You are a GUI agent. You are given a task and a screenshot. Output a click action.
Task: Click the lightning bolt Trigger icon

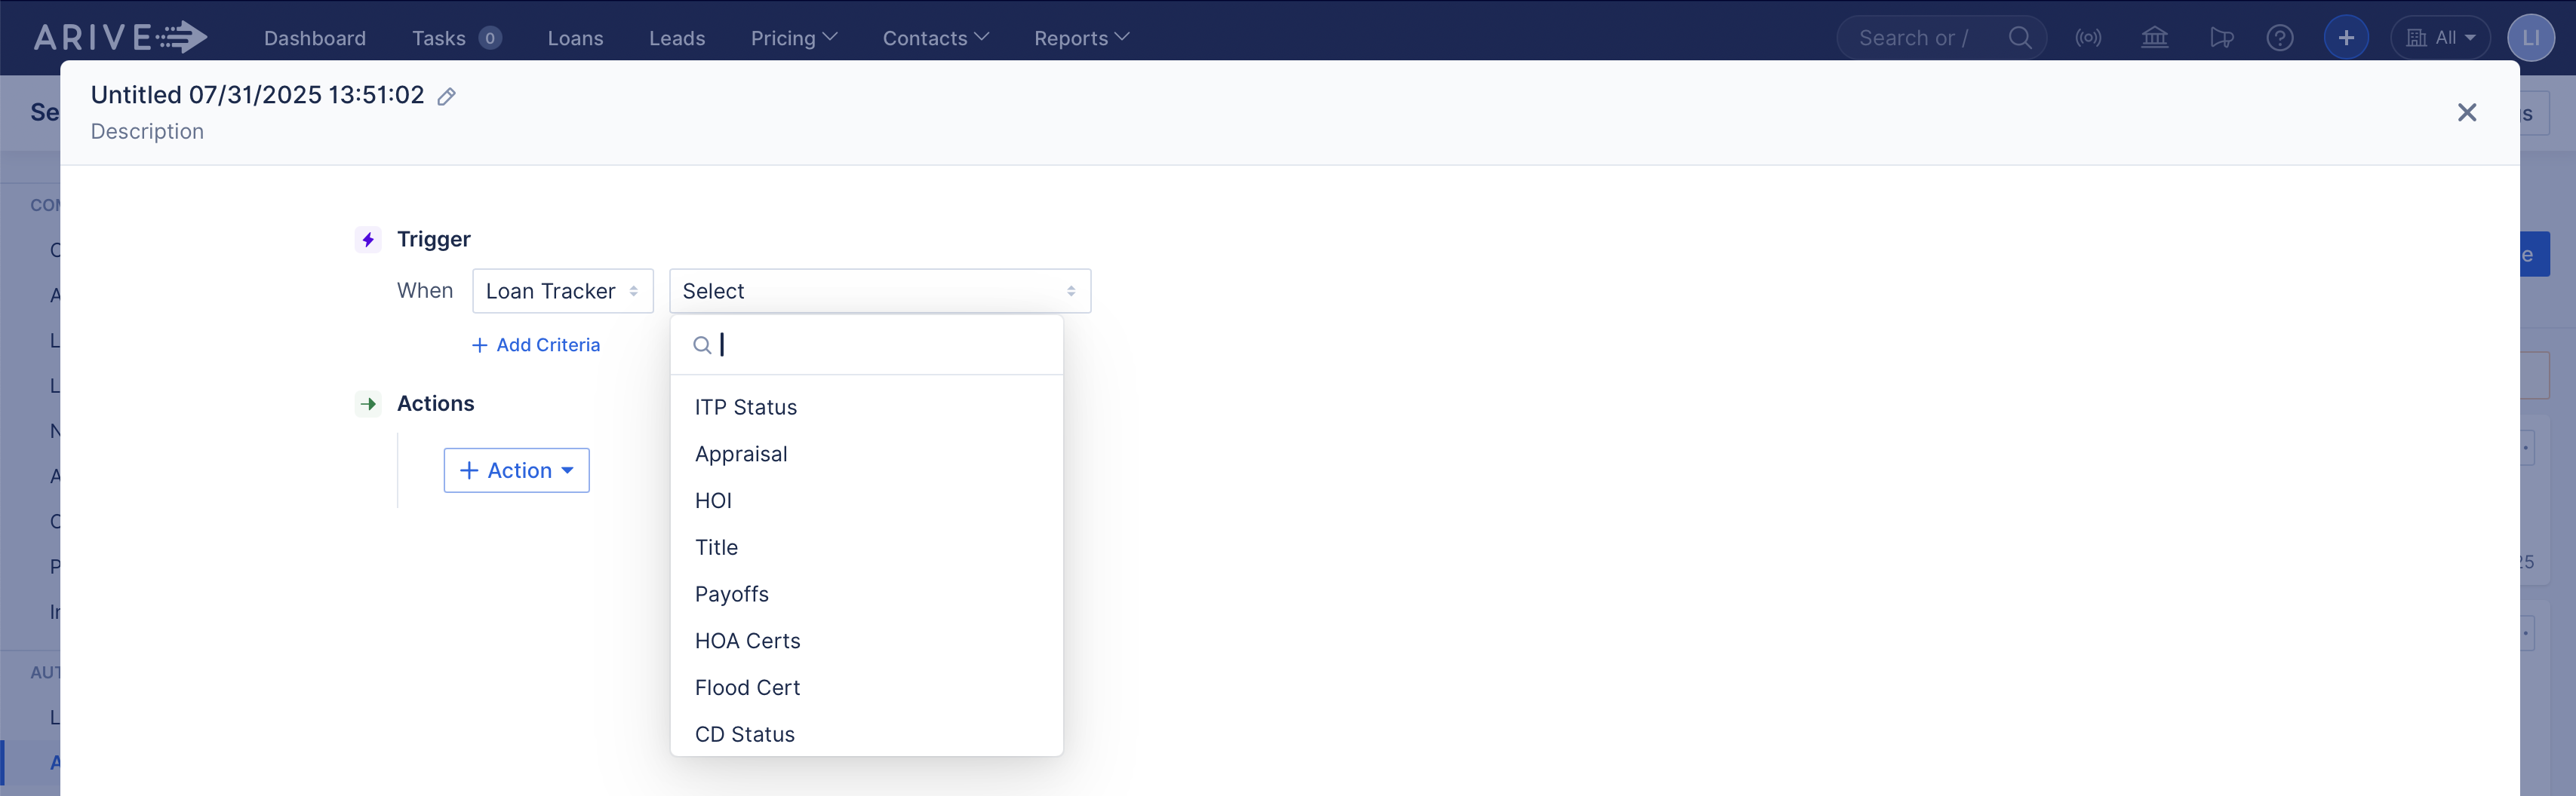click(367, 239)
